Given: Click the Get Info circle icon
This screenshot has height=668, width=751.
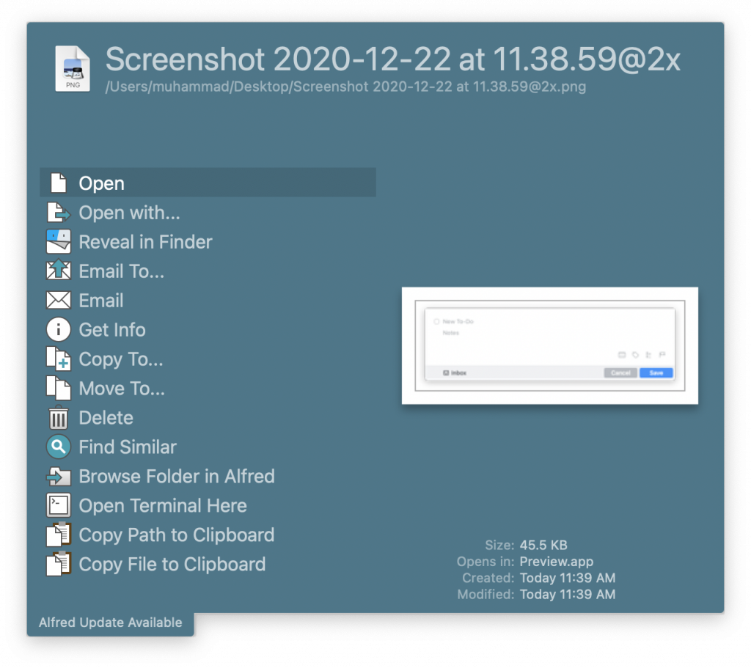Looking at the screenshot, I should (59, 329).
